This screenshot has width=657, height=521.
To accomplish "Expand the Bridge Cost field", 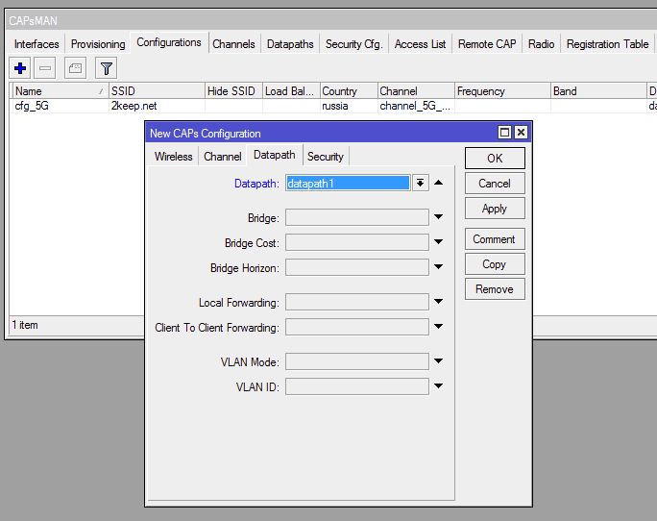I will 438,243.
